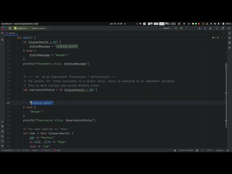Click the keyboard layout en indicator
Viewport: 232px width, 174px height.
click(x=189, y=24)
